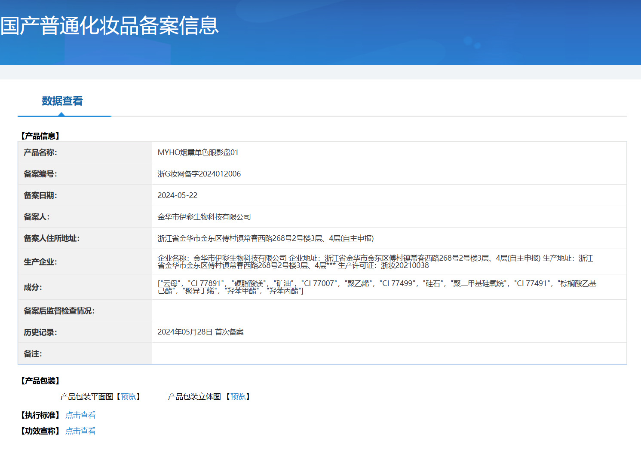This screenshot has height=453, width=641.
Task: Select the manufacturer details text
Action: click(x=375, y=261)
